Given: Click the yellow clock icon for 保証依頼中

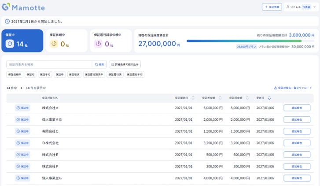Looking at the screenshot, I should point(54,44).
